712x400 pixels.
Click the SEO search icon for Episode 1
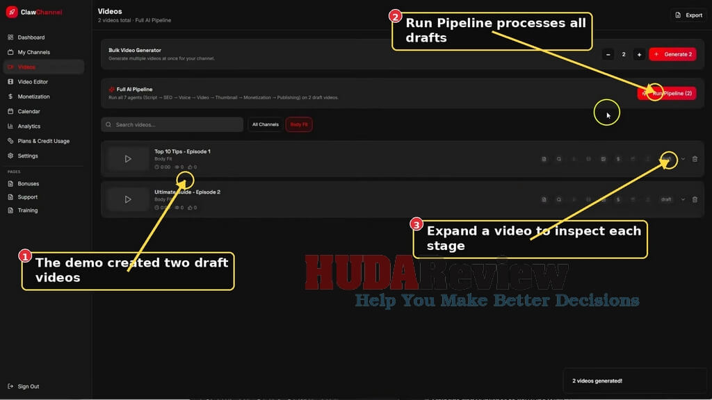pos(559,159)
